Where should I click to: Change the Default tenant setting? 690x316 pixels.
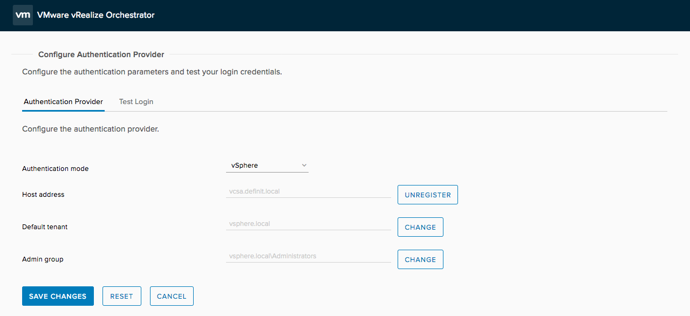pos(420,227)
